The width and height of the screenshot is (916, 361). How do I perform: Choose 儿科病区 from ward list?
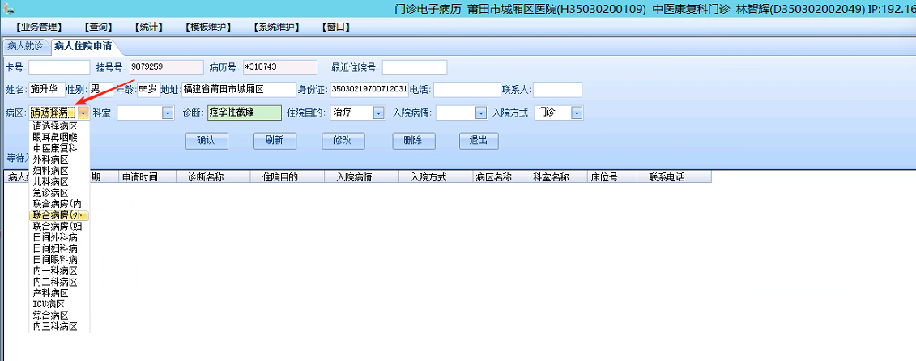pos(59,181)
